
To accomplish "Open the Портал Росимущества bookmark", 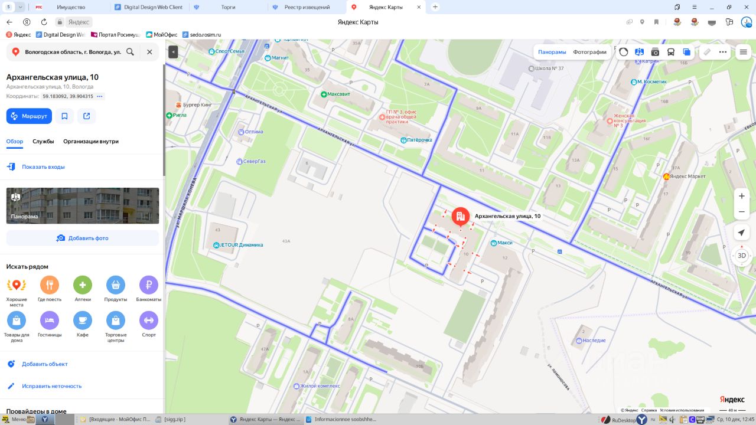I will [x=115, y=35].
